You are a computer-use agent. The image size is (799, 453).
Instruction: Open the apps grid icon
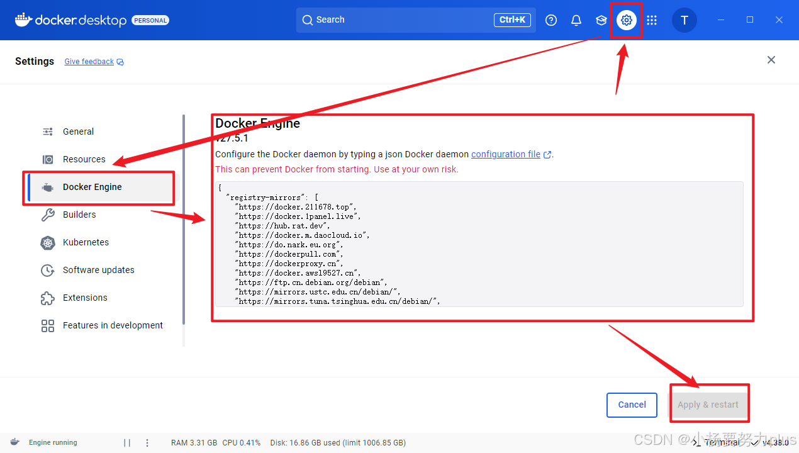pyautogui.click(x=652, y=20)
